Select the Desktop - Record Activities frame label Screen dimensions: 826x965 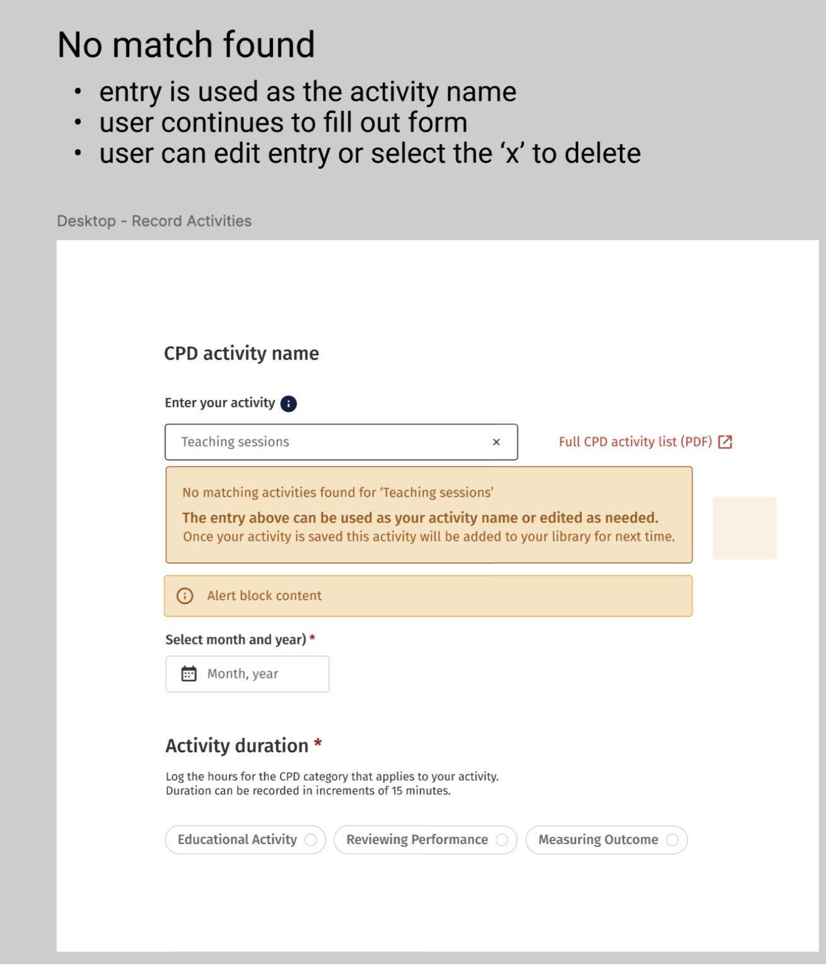(x=154, y=221)
